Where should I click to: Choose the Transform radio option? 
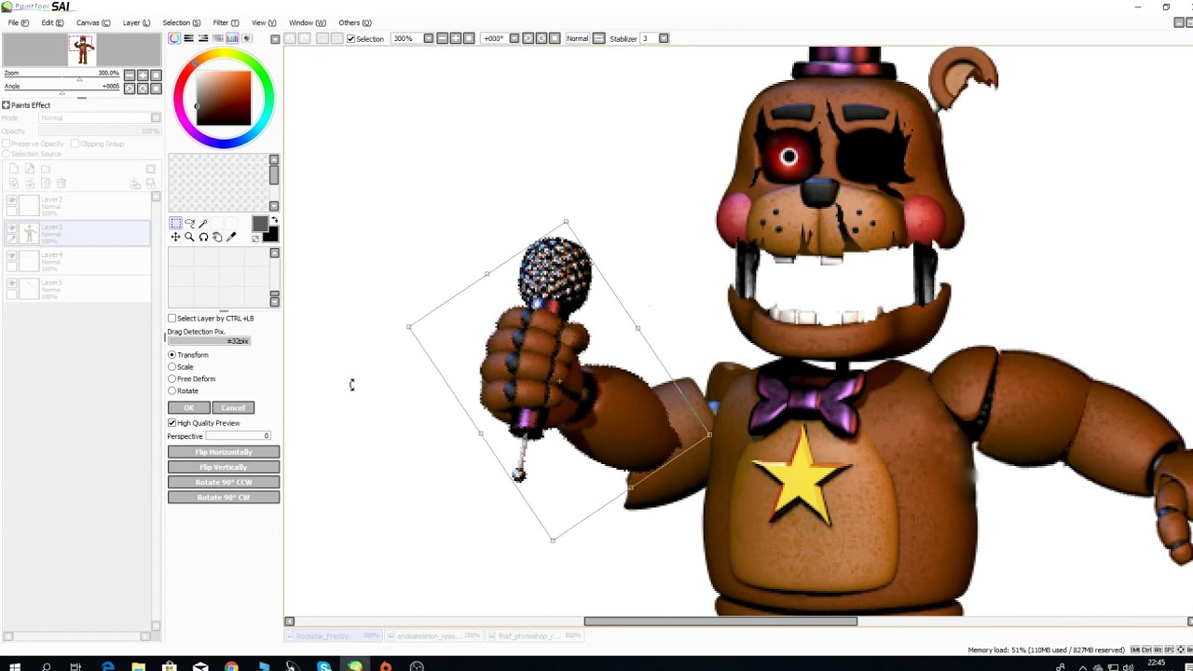(172, 355)
